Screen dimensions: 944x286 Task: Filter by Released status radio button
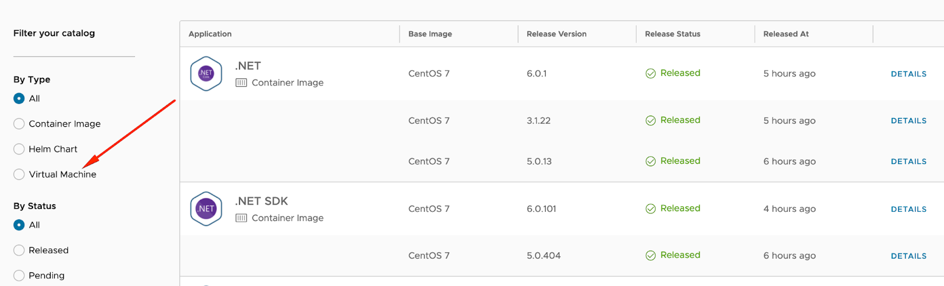click(x=19, y=251)
